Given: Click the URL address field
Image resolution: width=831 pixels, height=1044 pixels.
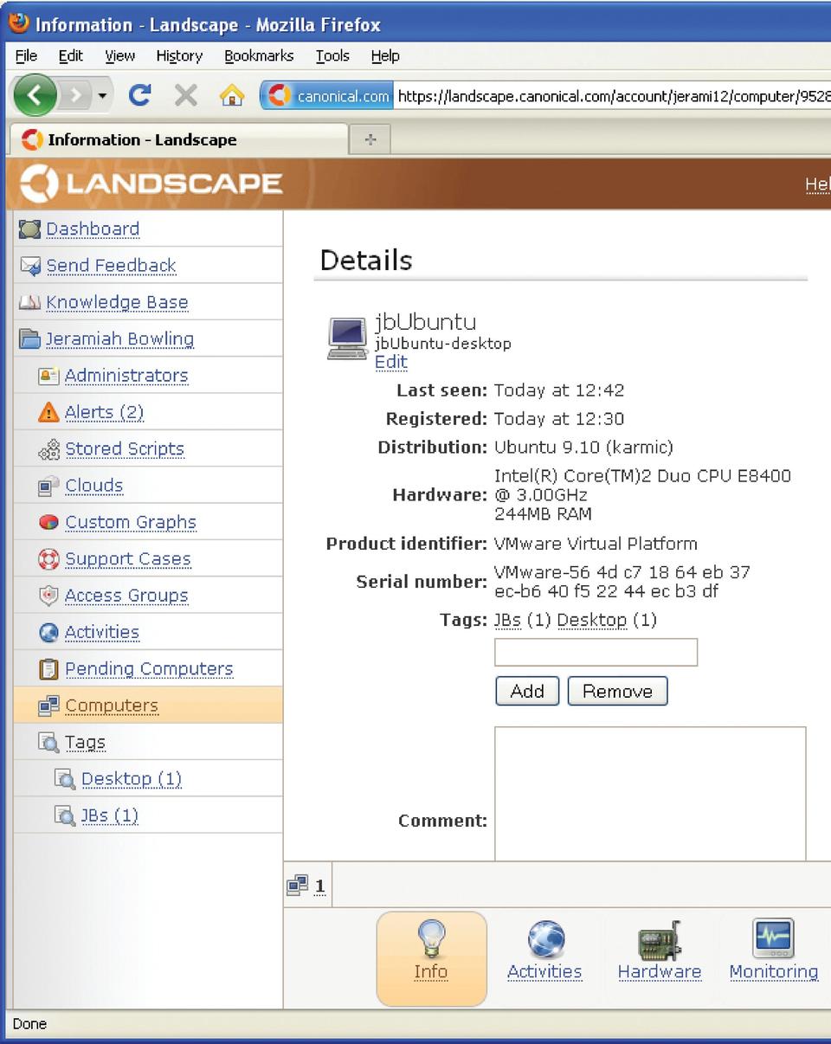Looking at the screenshot, I should tap(613, 96).
